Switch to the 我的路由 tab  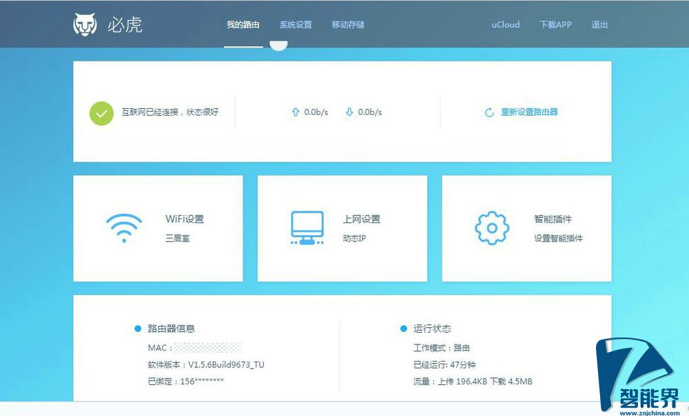tap(243, 23)
